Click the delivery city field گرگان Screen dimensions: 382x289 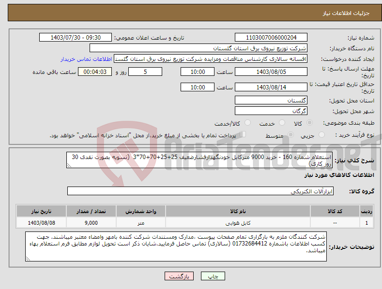271,111
